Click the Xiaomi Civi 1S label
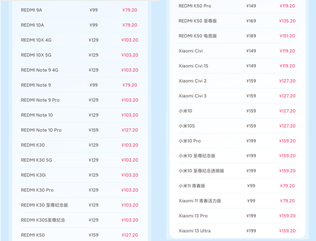This screenshot has height=241, width=316. [x=193, y=66]
